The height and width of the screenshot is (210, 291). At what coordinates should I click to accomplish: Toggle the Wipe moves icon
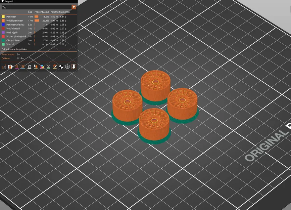[10, 67]
